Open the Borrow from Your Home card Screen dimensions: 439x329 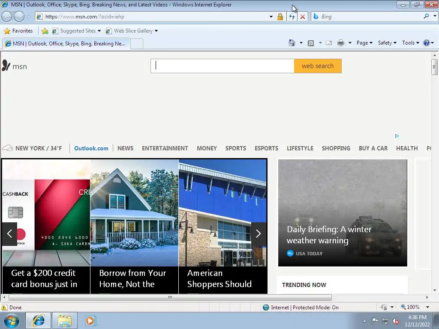(134, 226)
